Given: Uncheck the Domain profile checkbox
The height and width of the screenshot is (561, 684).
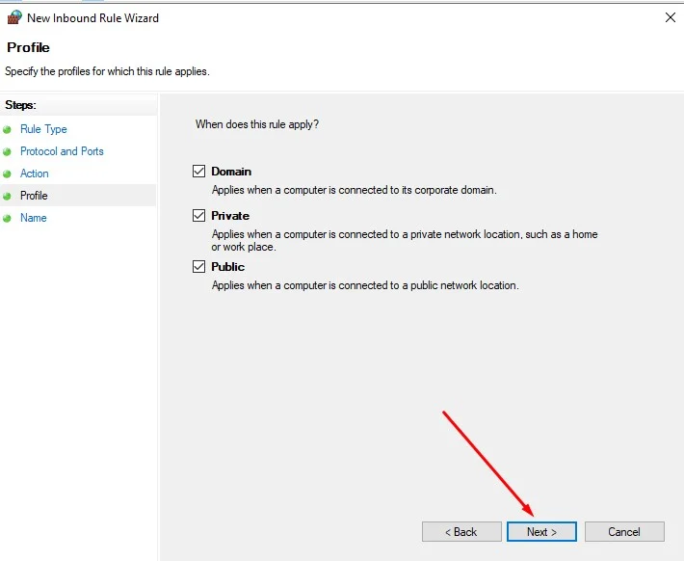Looking at the screenshot, I should [198, 171].
